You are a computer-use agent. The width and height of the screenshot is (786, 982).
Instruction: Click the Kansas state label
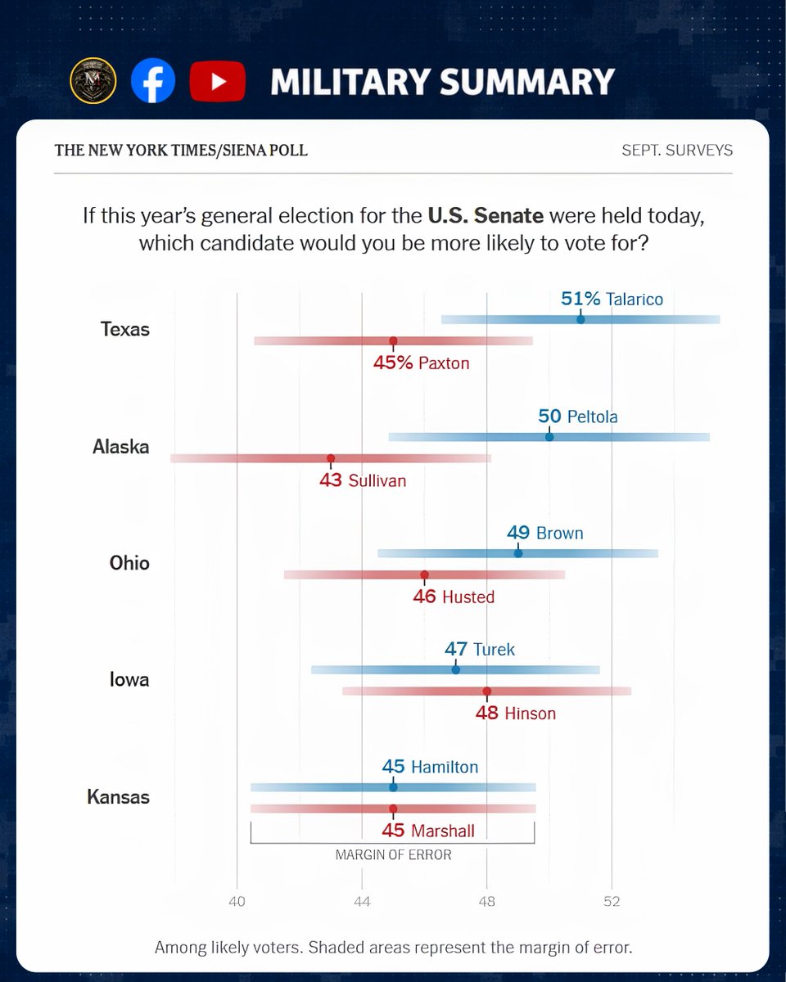click(x=119, y=797)
